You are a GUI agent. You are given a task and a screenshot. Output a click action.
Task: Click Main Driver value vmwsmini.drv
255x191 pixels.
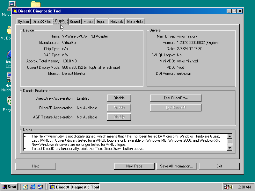[x=187, y=36]
